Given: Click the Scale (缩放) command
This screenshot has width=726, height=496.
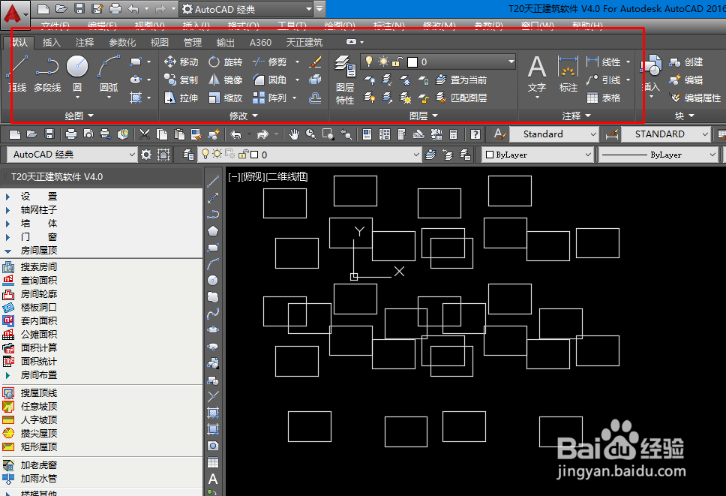Looking at the screenshot, I should pos(226,98).
